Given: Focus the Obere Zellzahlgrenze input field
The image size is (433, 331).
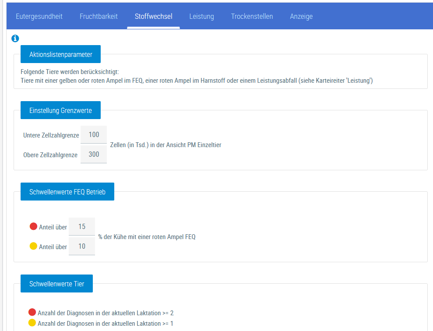Looking at the screenshot, I should 94,155.
